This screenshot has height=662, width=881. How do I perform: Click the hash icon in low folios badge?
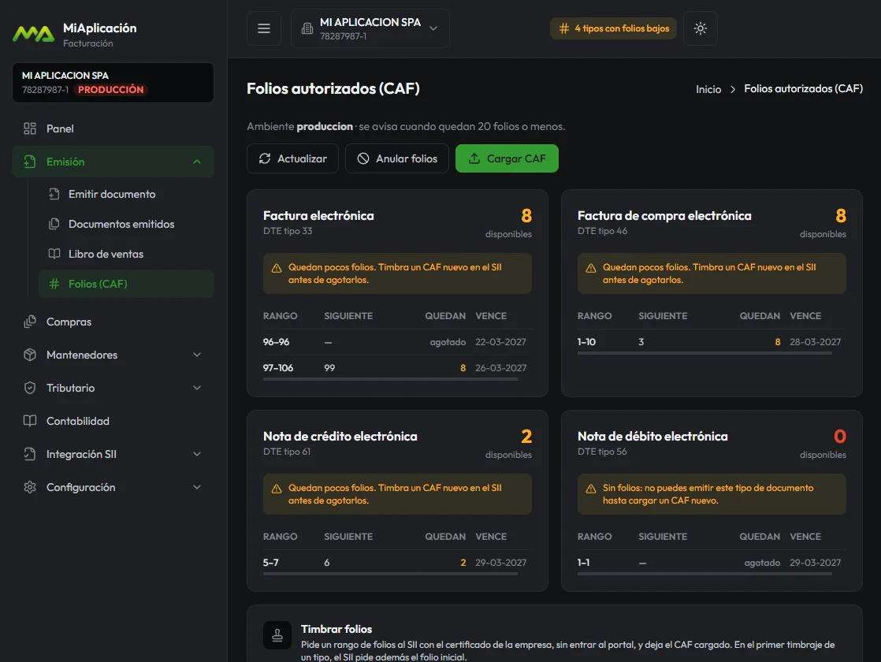coord(563,28)
